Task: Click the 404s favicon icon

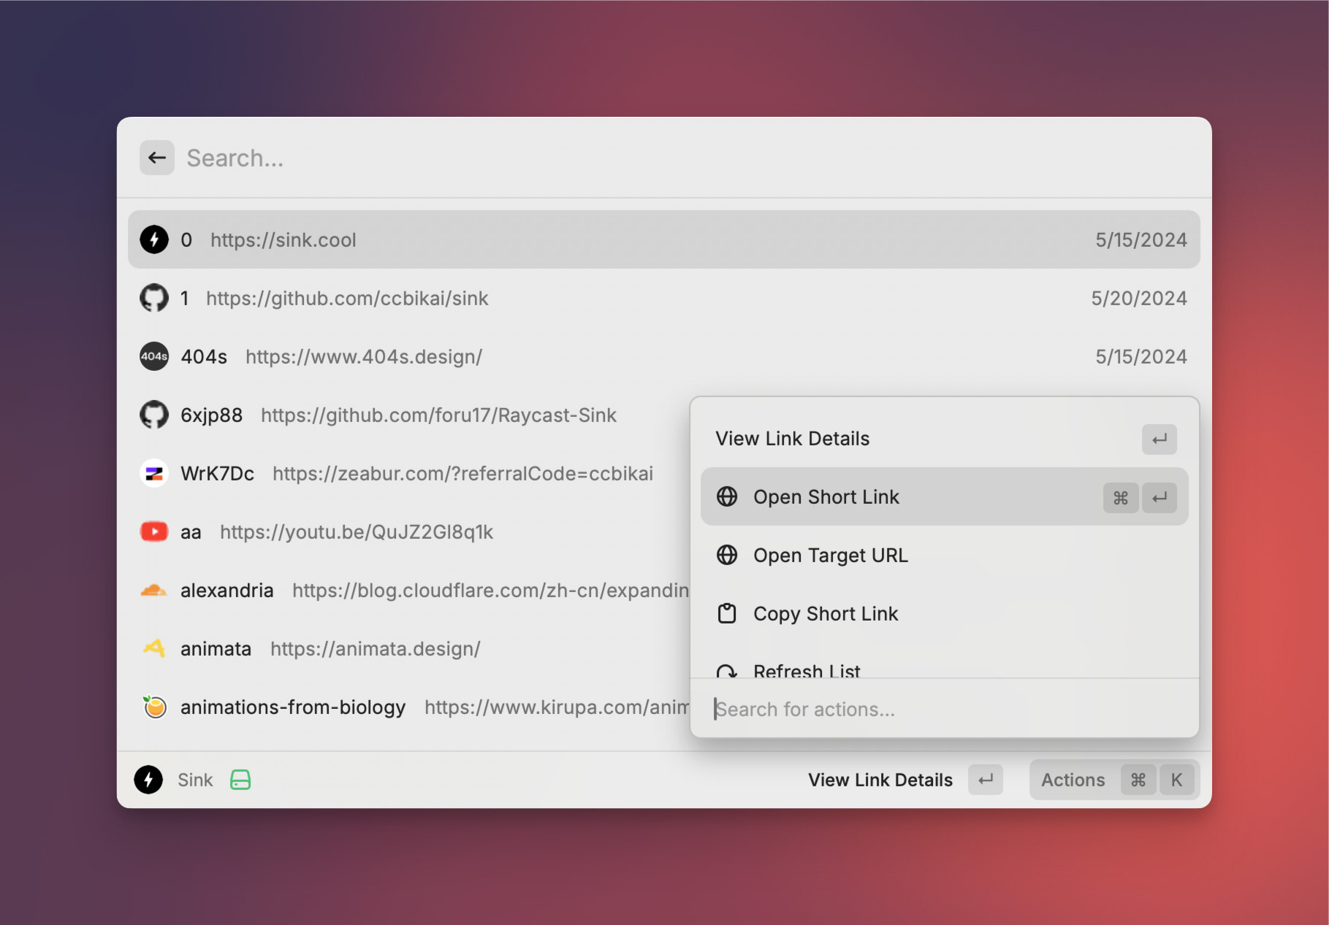Action: coord(154,356)
